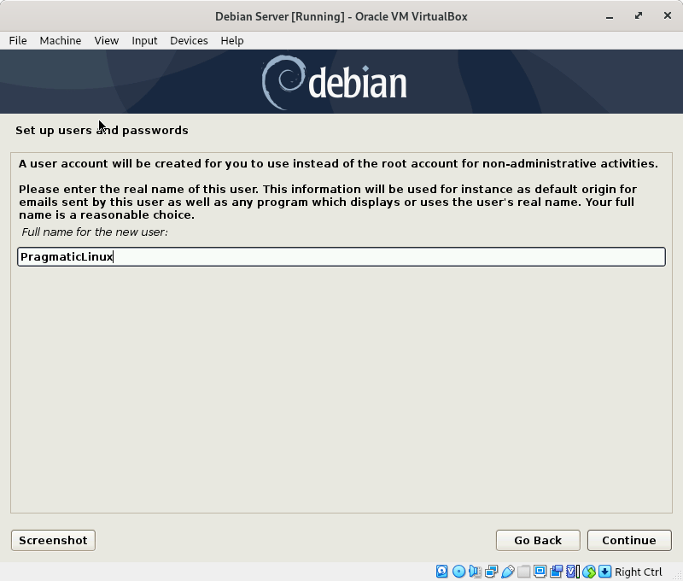Click the optical drive status icon
The height and width of the screenshot is (581, 683).
pyautogui.click(x=458, y=572)
